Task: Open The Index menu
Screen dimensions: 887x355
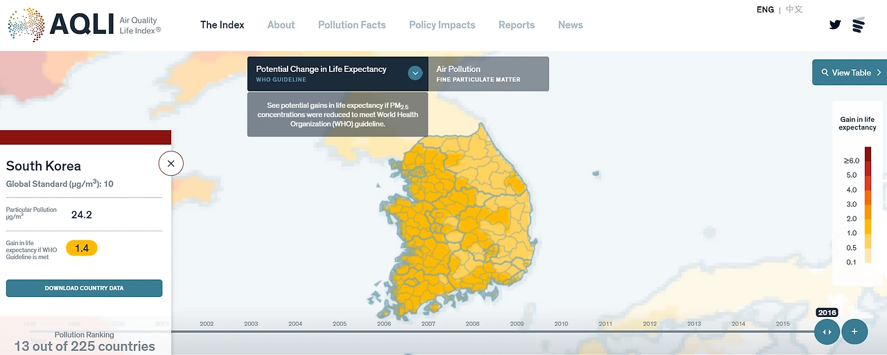Action: coord(222,25)
